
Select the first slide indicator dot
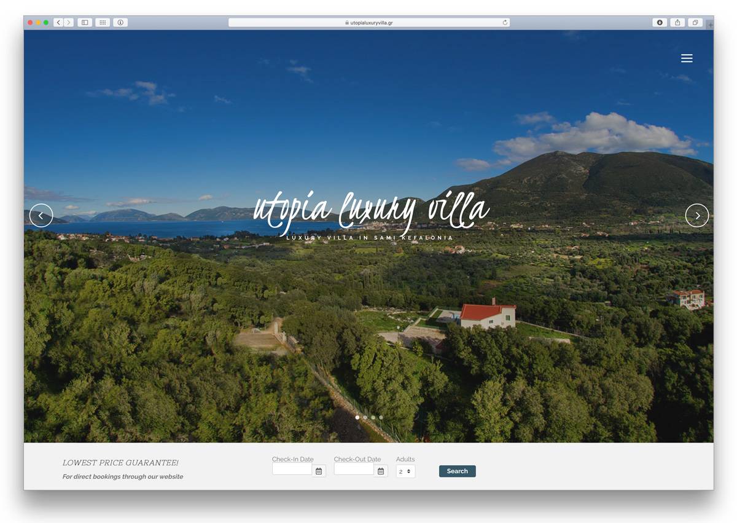[x=357, y=417]
